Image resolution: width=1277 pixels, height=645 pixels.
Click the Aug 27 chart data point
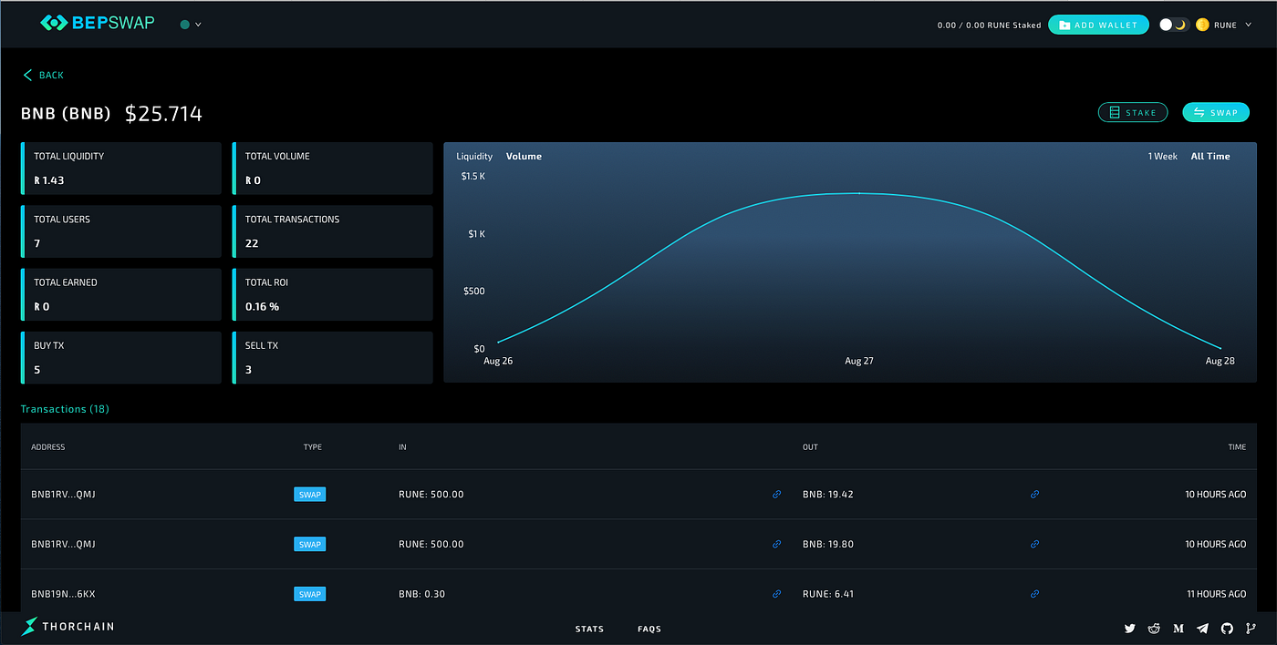pos(859,193)
